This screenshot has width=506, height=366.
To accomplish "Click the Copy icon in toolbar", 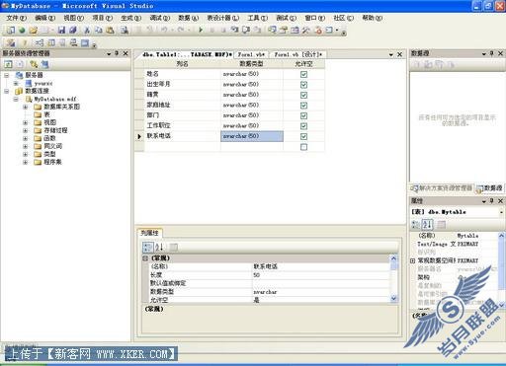I will click(99, 31).
